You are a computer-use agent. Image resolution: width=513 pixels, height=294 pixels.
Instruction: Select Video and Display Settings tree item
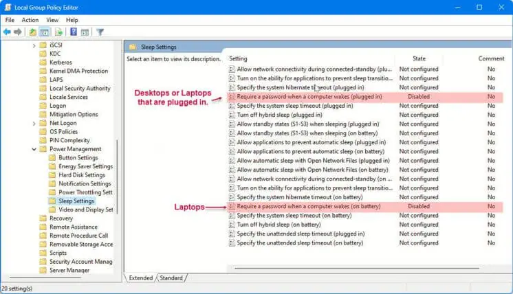(x=86, y=210)
